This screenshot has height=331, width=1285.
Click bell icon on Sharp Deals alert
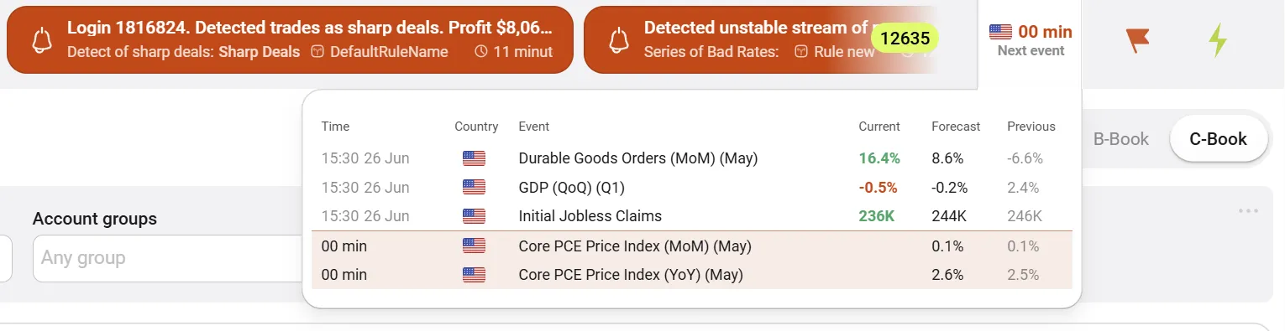(x=42, y=39)
